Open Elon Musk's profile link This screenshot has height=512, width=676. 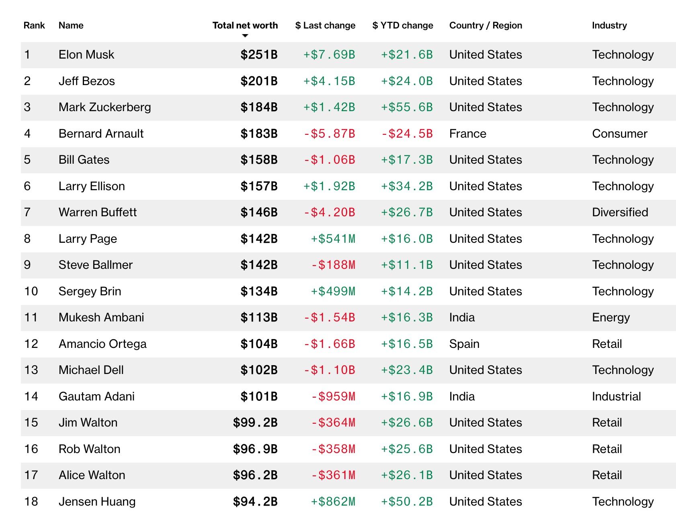(86, 55)
